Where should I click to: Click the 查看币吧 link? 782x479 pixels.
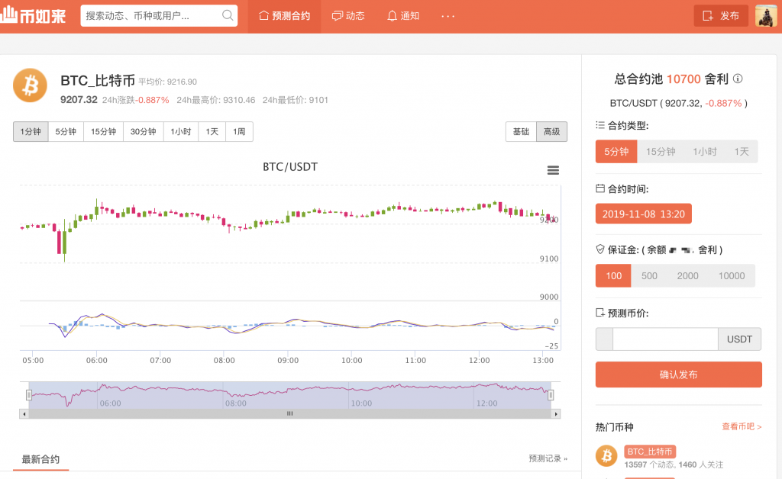(742, 426)
